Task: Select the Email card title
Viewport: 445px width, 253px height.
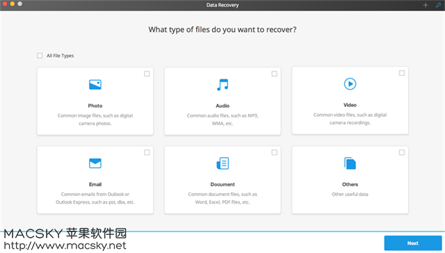Action: [x=95, y=184]
